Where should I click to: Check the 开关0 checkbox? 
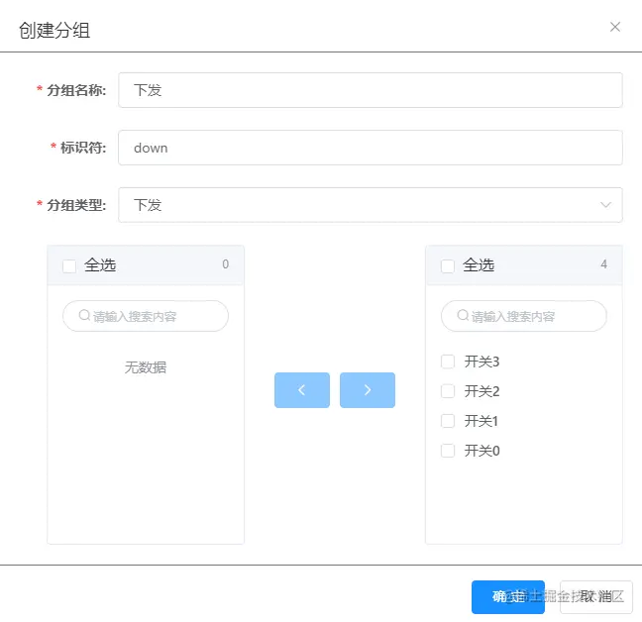coord(448,451)
